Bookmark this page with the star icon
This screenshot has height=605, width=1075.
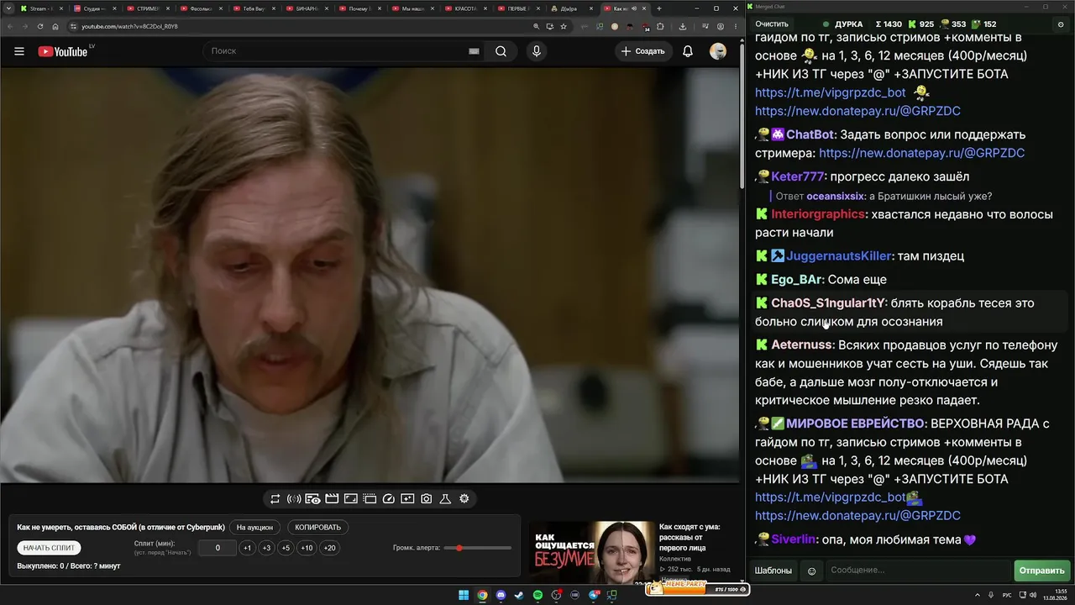click(564, 26)
